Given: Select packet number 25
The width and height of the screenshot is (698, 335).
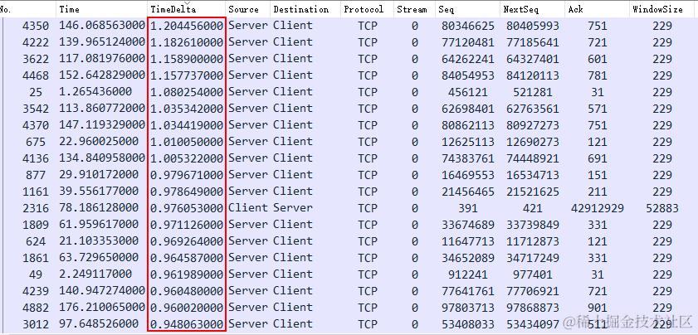Looking at the screenshot, I should [36, 93].
